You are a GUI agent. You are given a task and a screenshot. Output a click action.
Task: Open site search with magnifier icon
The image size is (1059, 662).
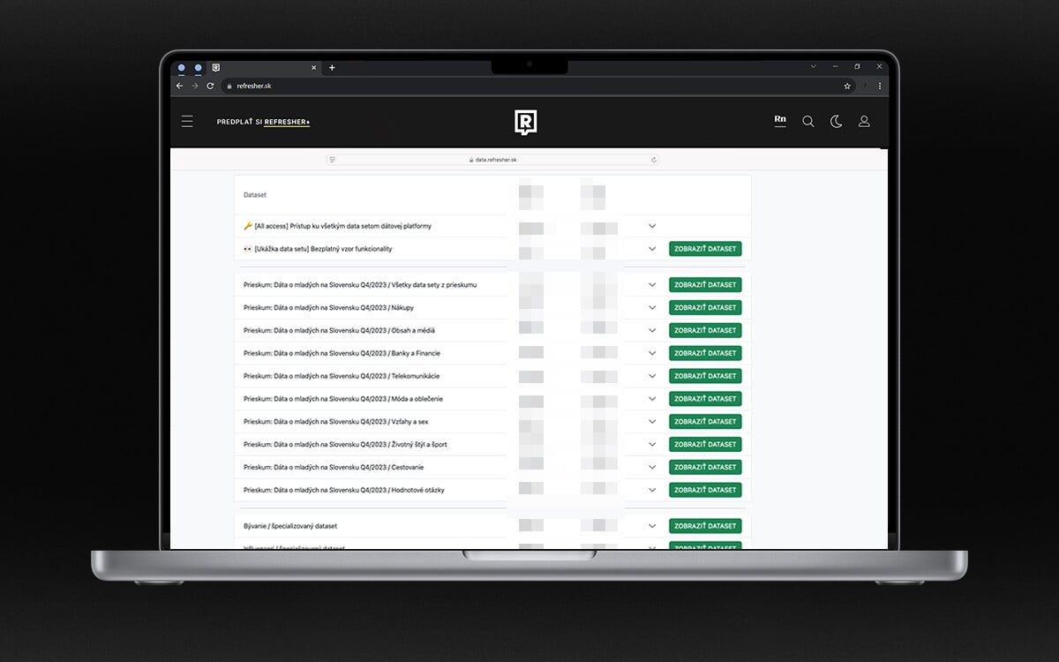[807, 122]
